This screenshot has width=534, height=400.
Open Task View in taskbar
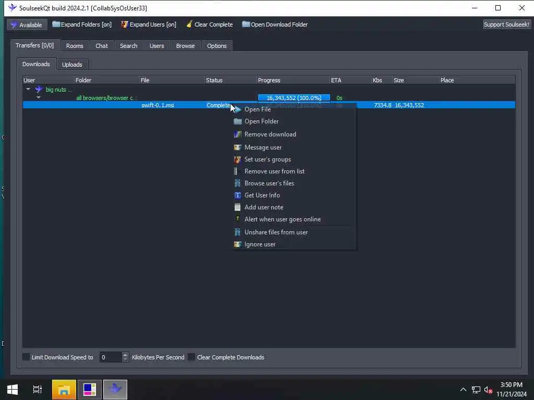pos(38,390)
